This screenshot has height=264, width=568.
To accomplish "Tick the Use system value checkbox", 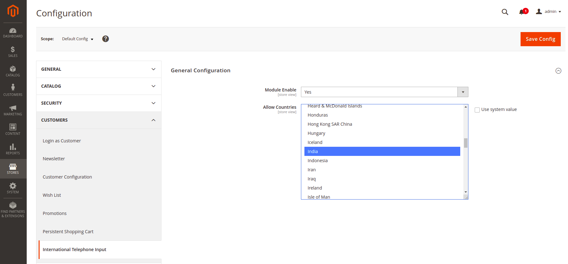I will point(477,110).
